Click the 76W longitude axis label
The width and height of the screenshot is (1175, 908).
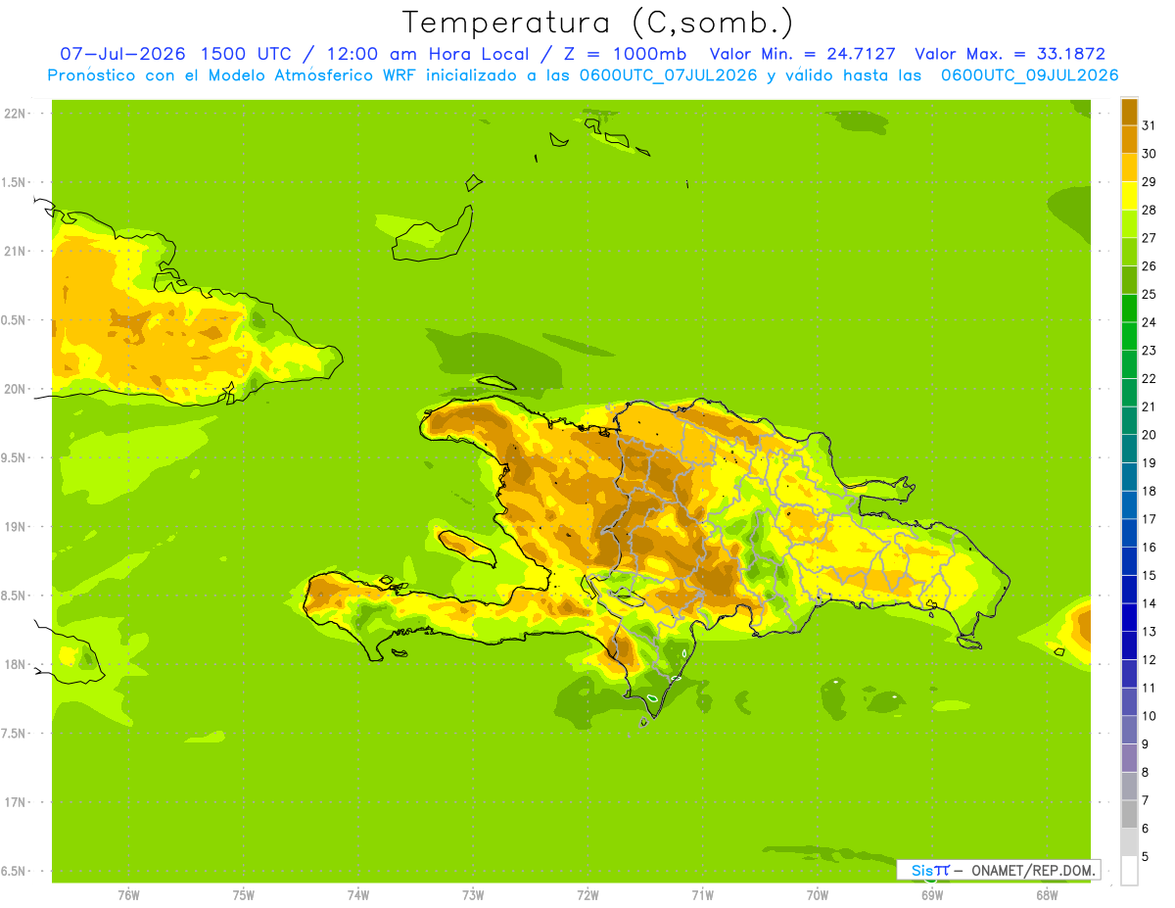128,895
